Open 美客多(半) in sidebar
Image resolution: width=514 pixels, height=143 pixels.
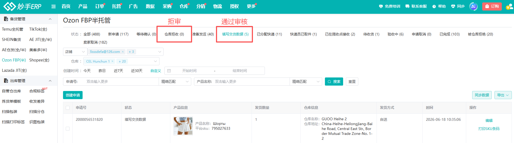38,50
